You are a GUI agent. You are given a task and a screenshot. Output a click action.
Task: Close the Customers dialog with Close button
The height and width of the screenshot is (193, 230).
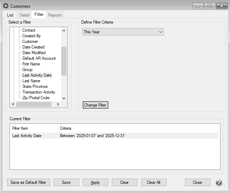(198, 182)
